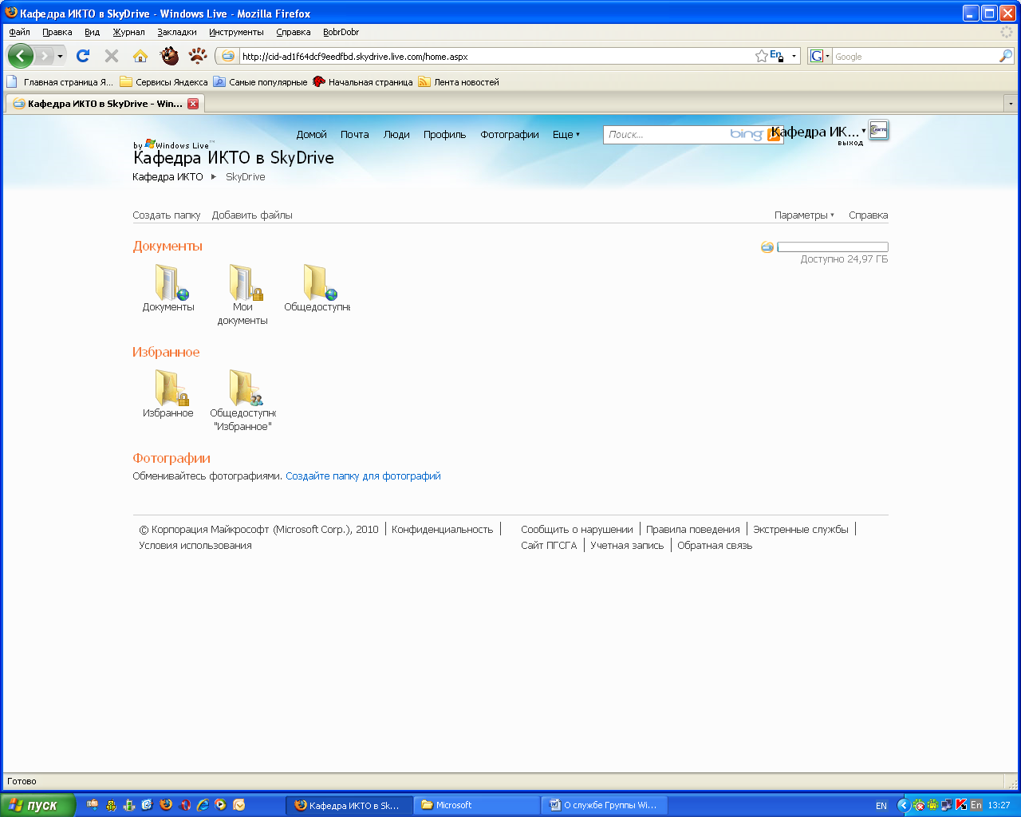Viewport: 1021px width, 817px height.
Task: Open the Конфиденциальность footer link
Action: click(x=443, y=530)
